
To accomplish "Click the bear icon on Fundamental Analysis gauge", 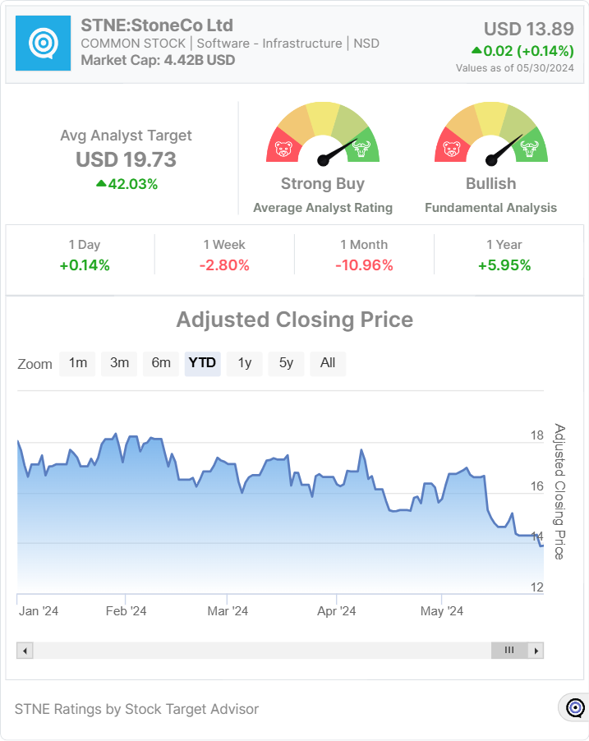I will (452, 150).
